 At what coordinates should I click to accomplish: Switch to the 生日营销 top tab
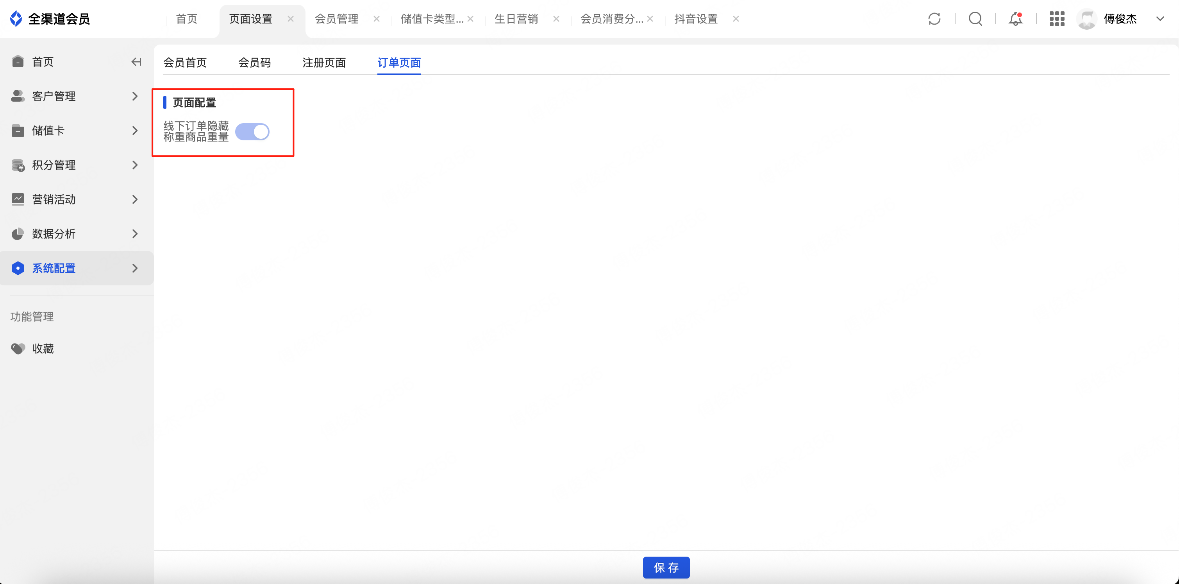(x=516, y=19)
